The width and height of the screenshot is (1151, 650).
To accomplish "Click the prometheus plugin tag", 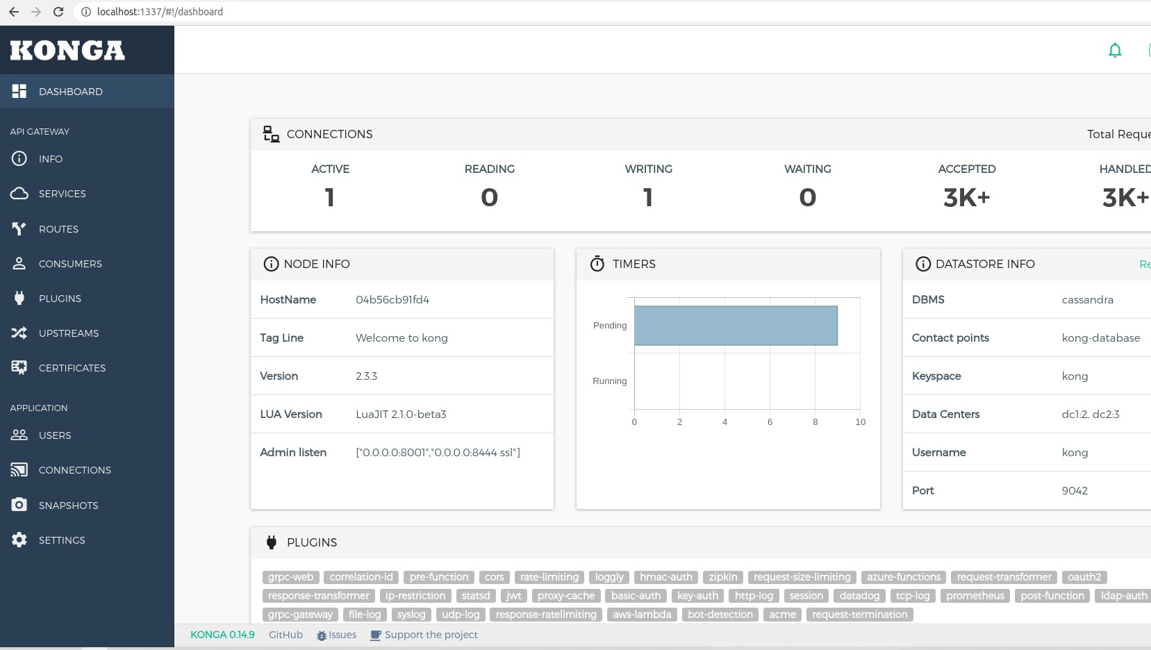I will pyautogui.click(x=975, y=595).
